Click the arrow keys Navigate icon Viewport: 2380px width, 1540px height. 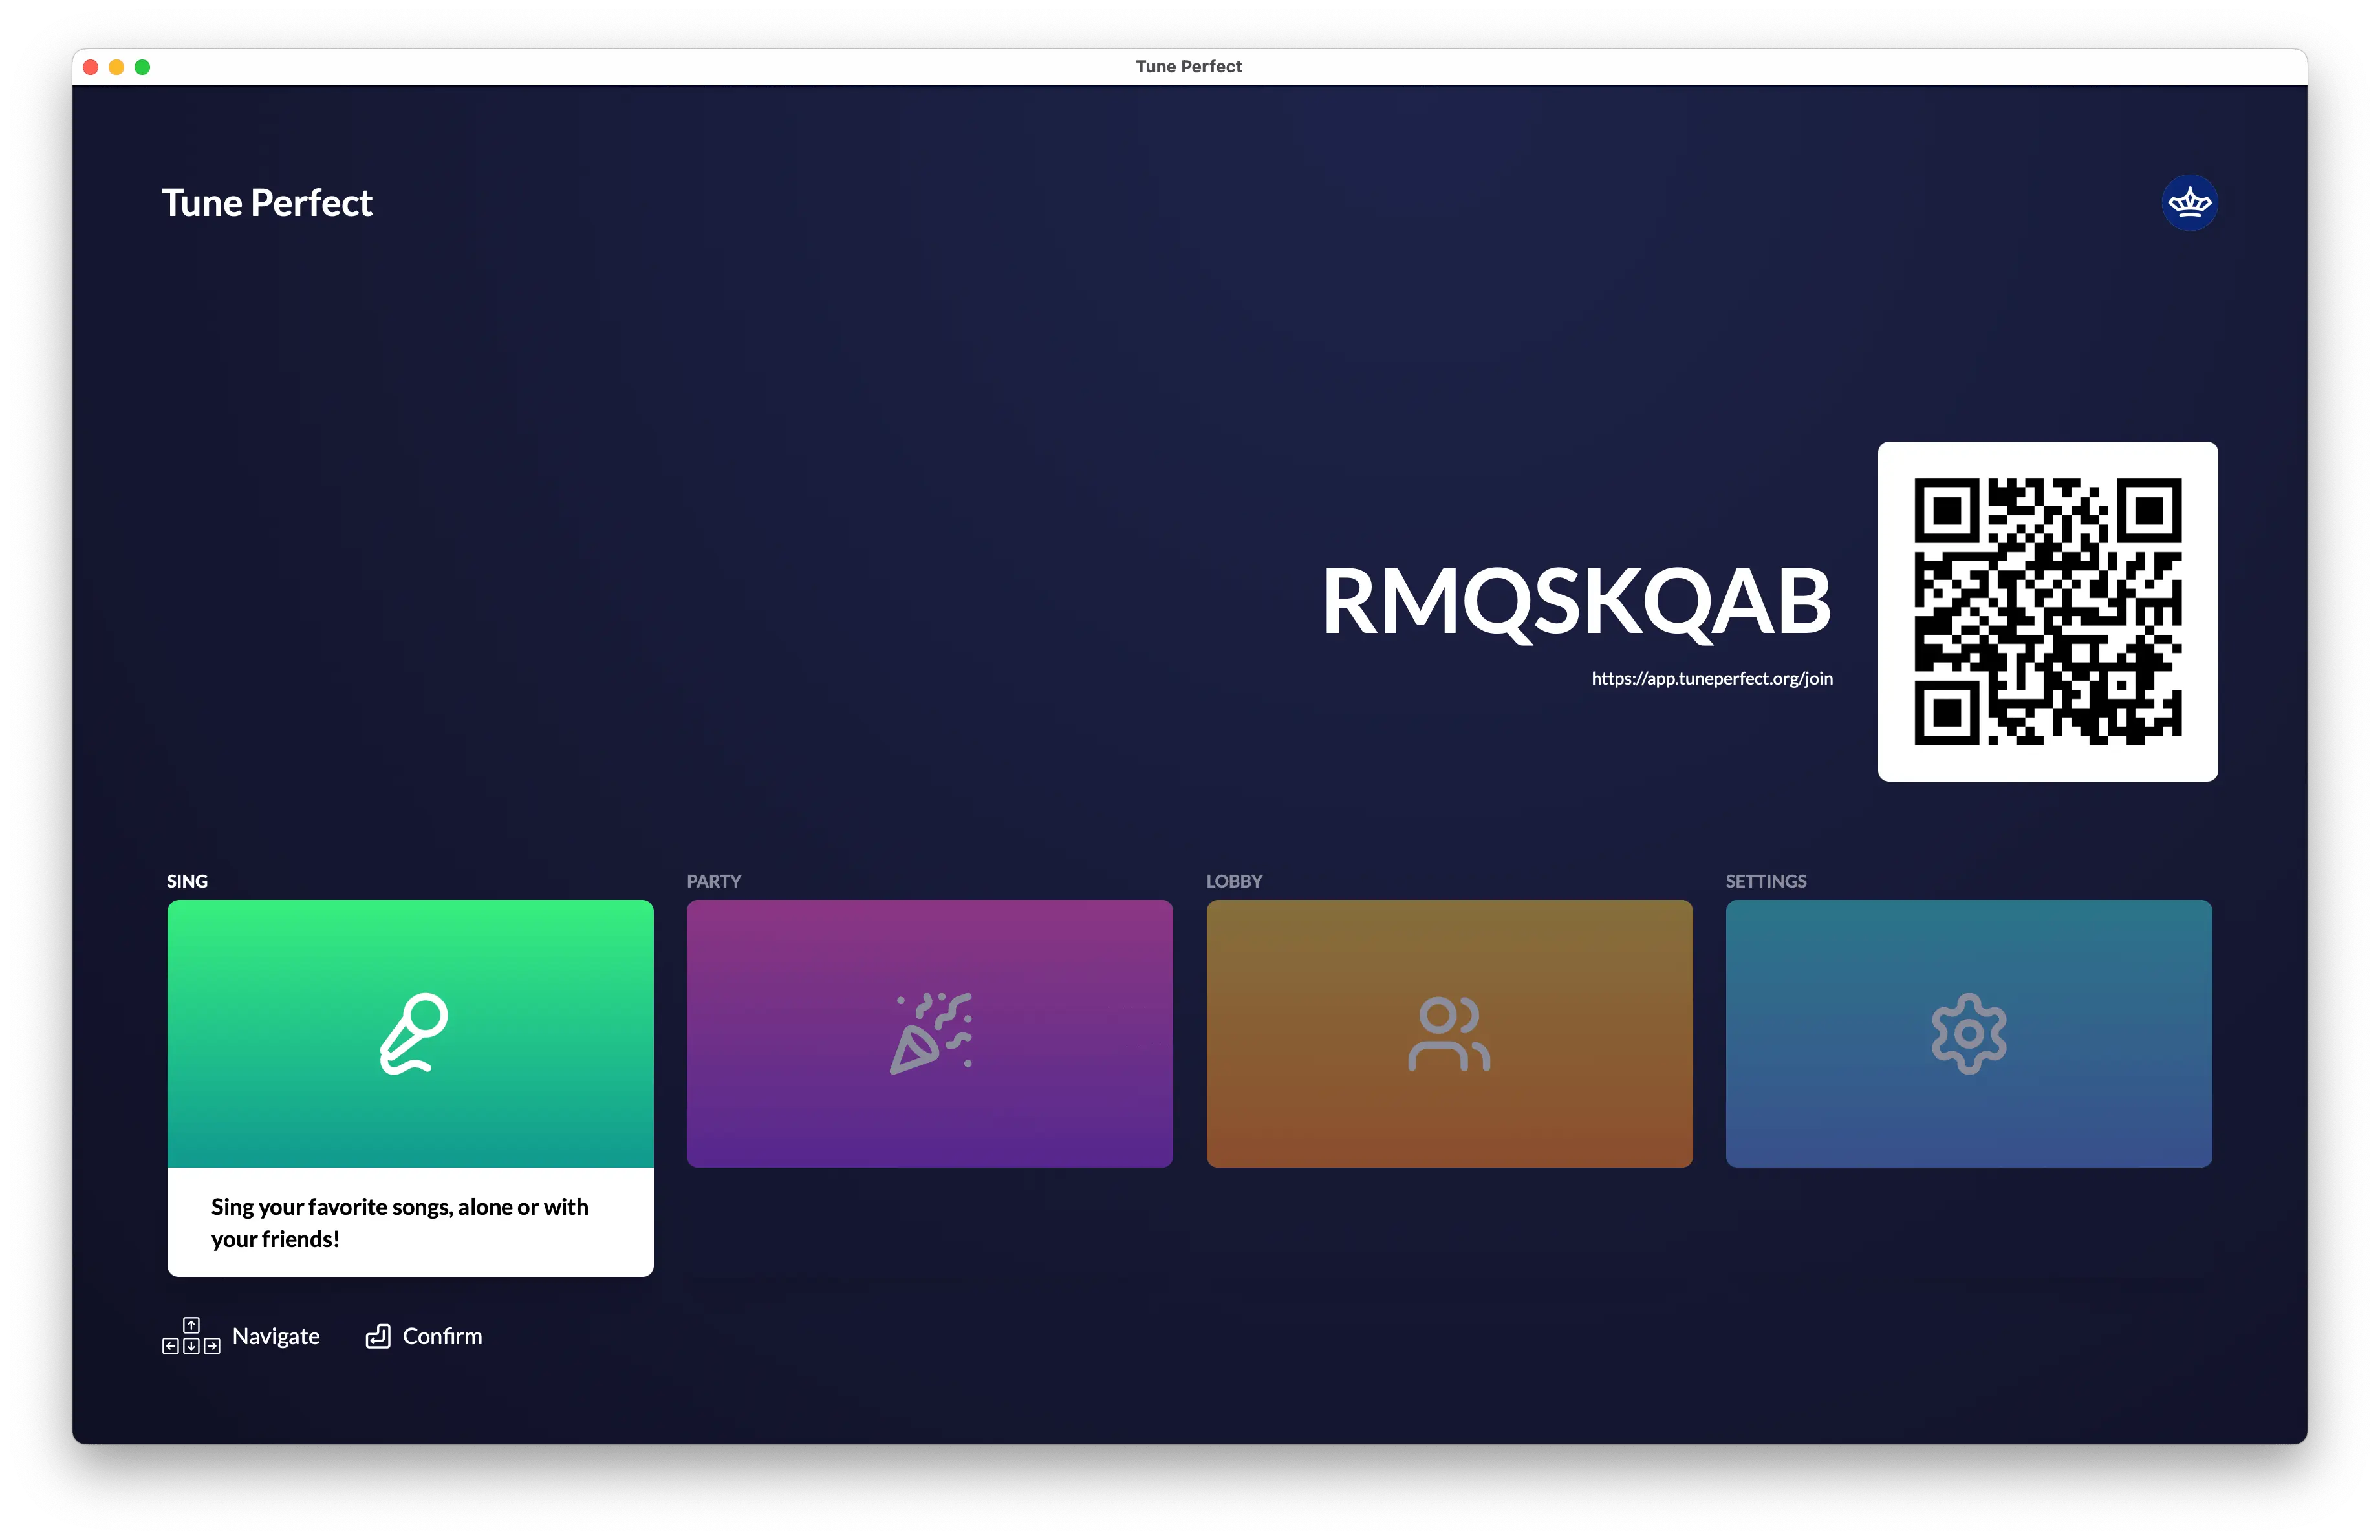[x=191, y=1336]
